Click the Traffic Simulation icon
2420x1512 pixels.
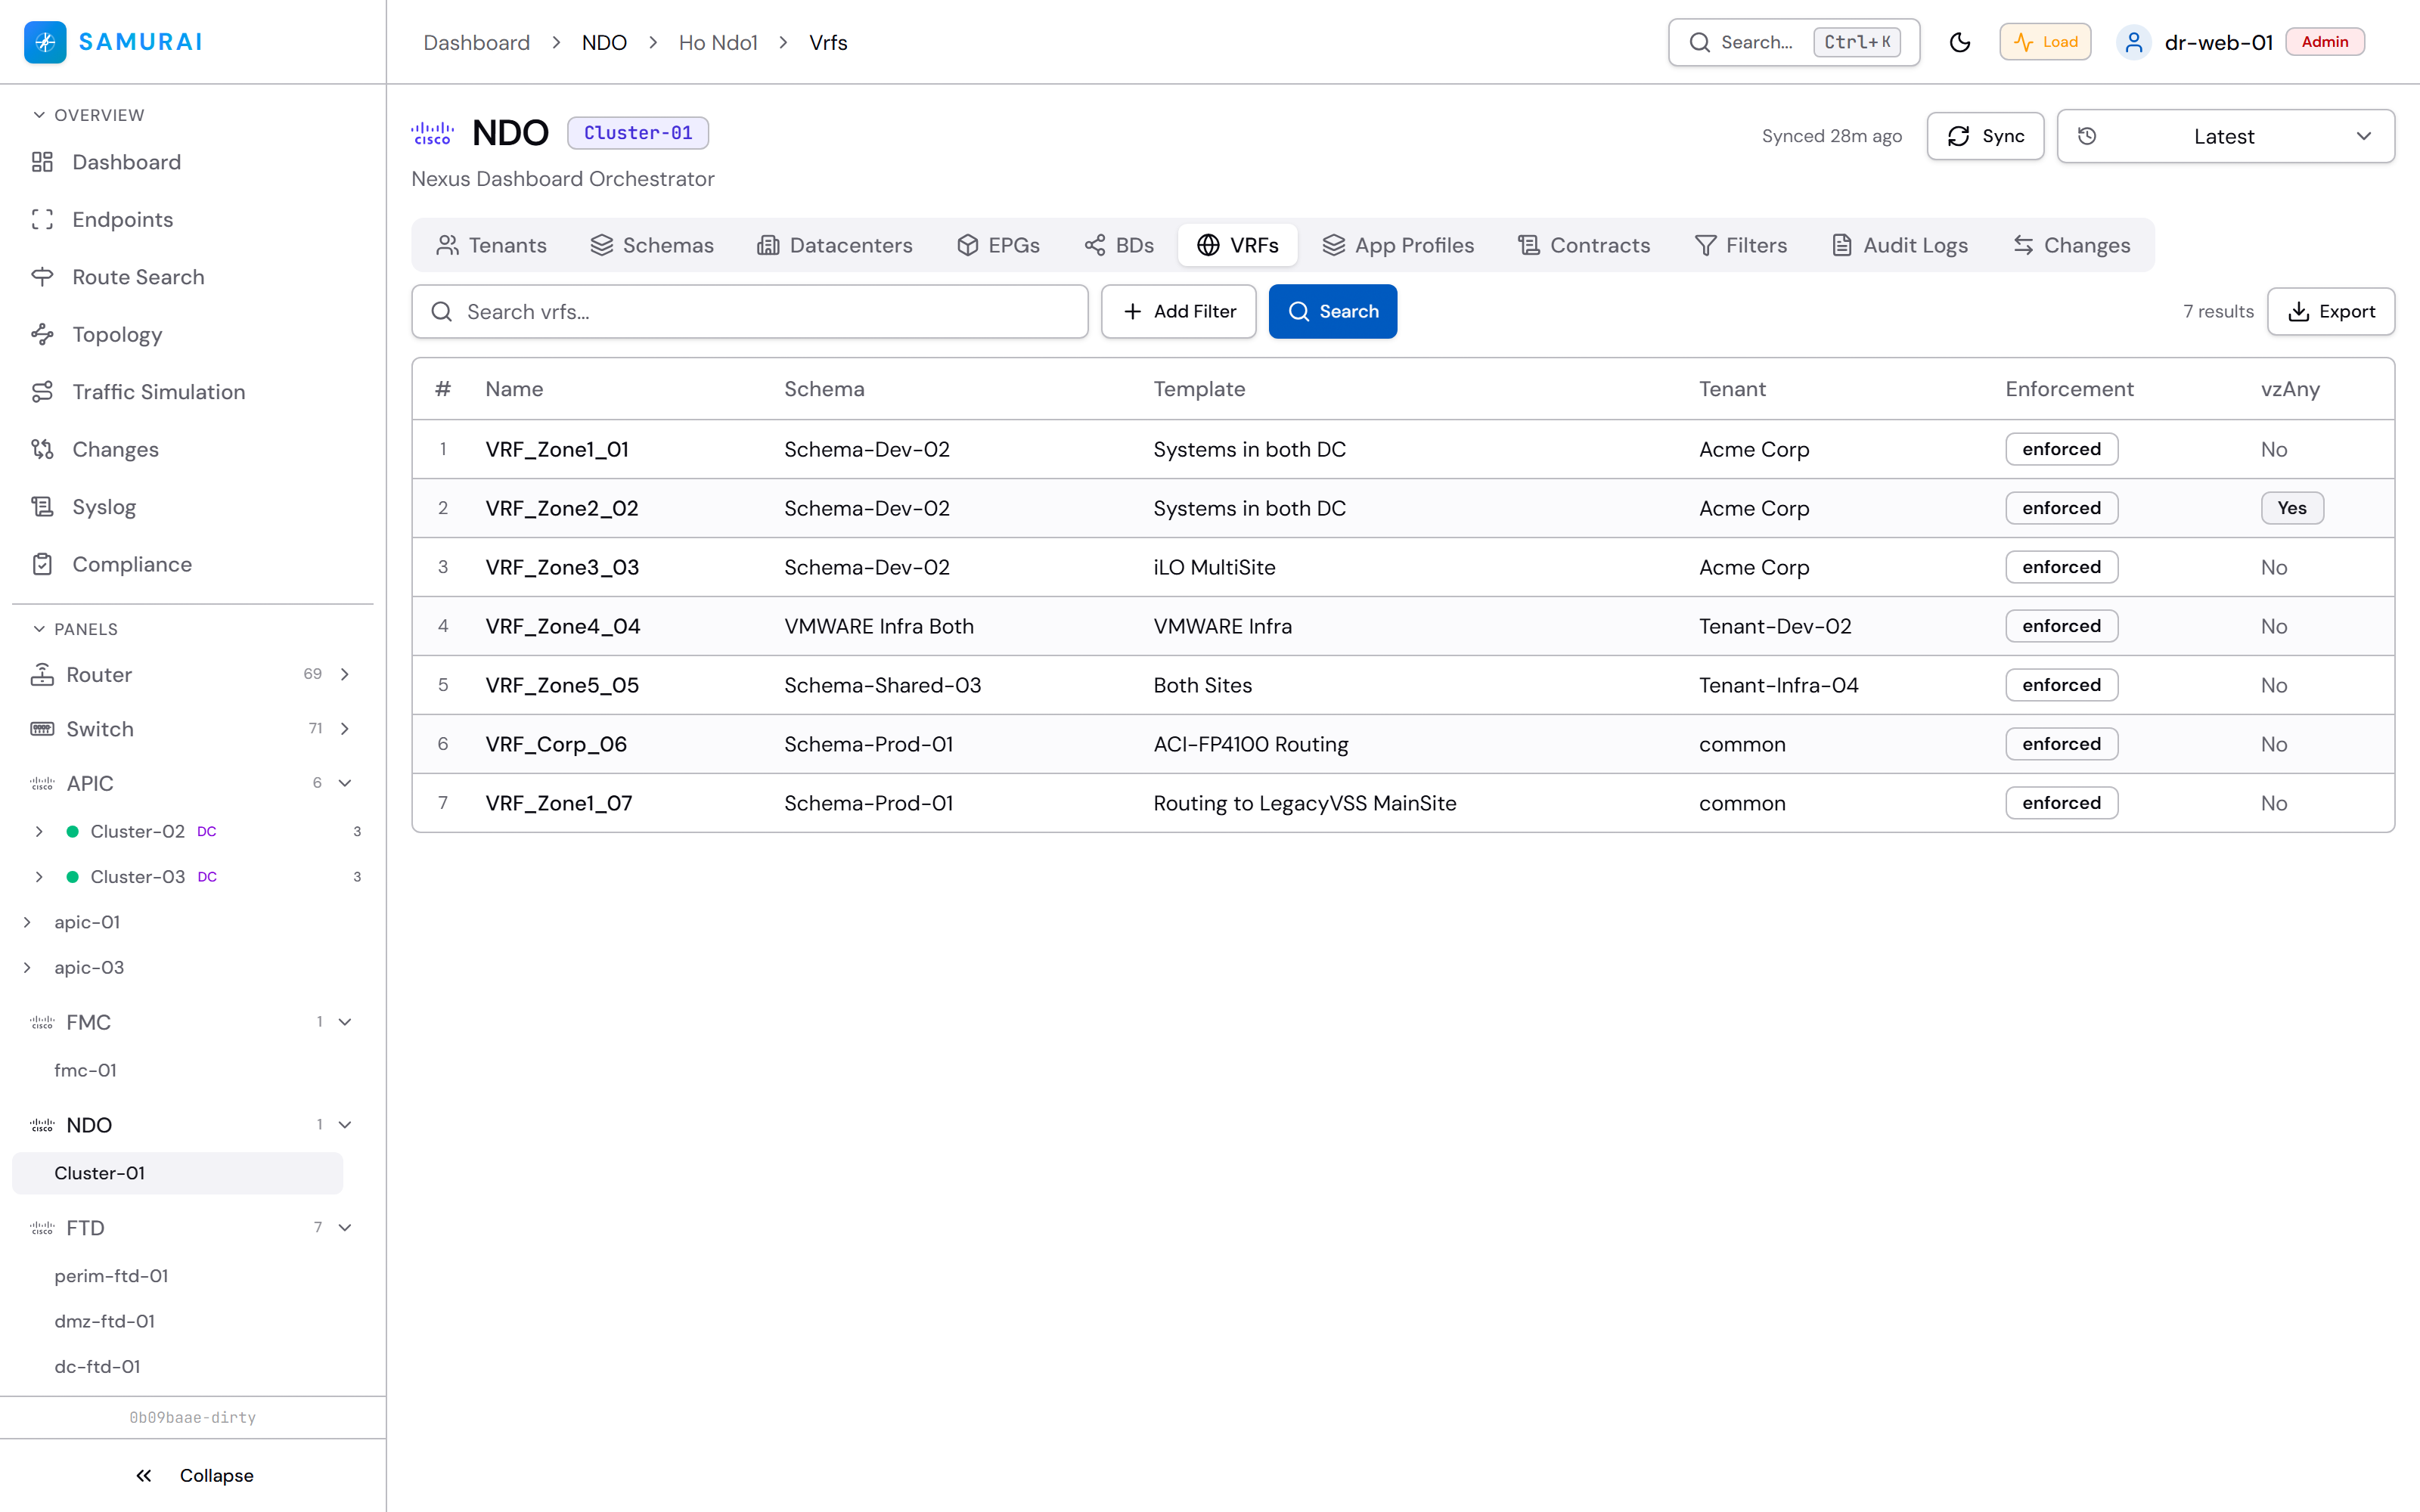(42, 392)
